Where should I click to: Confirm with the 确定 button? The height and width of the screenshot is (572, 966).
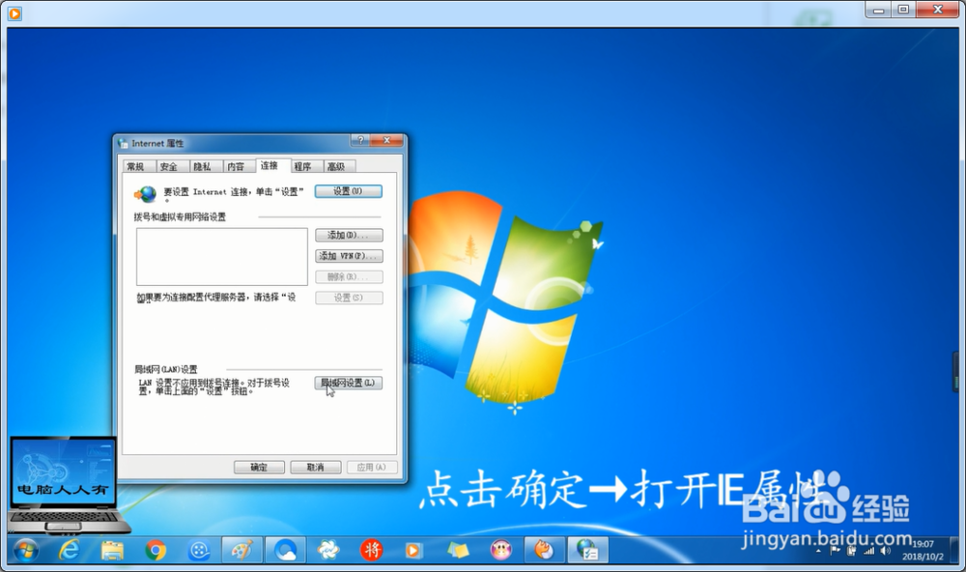[259, 468]
